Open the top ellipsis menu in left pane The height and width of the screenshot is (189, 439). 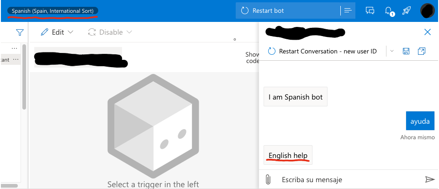click(x=15, y=48)
